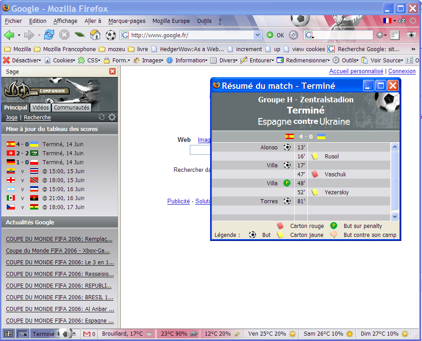Click the green leaf toolbar icon

coord(80,35)
